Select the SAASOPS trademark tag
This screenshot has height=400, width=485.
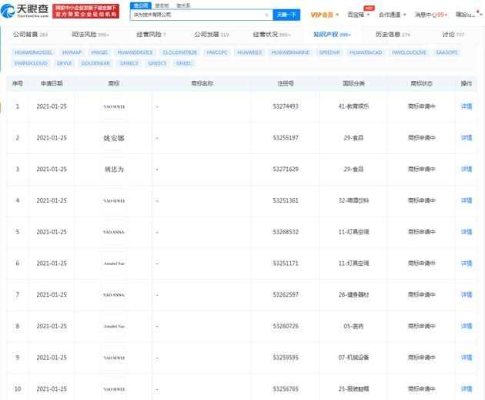[447, 52]
